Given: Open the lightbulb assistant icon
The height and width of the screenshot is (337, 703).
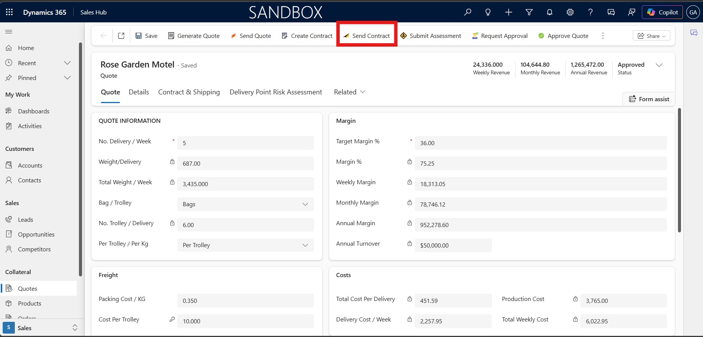Looking at the screenshot, I should 488,12.
